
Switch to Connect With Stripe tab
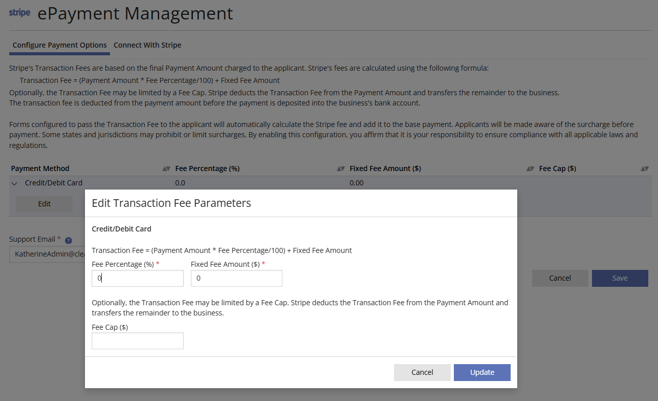pyautogui.click(x=147, y=45)
